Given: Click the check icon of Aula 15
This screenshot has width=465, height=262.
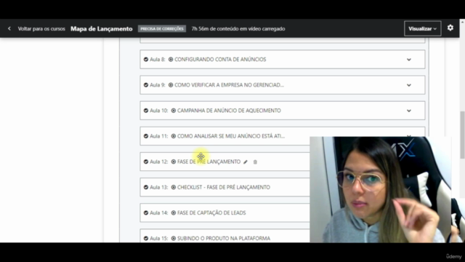Looking at the screenshot, I should (146, 238).
